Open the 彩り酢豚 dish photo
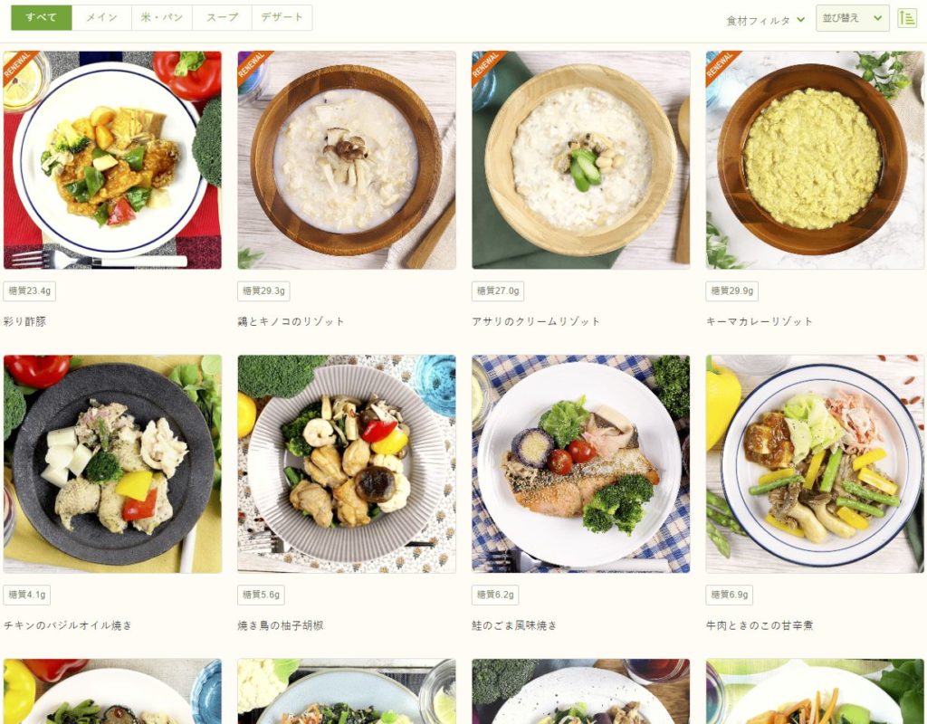The width and height of the screenshot is (927, 724). [x=112, y=159]
